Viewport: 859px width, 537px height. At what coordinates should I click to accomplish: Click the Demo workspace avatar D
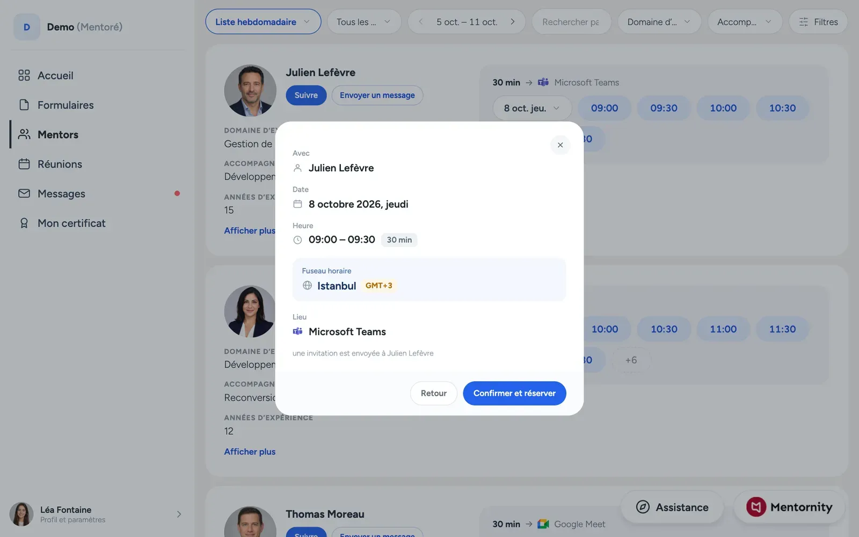point(27,27)
